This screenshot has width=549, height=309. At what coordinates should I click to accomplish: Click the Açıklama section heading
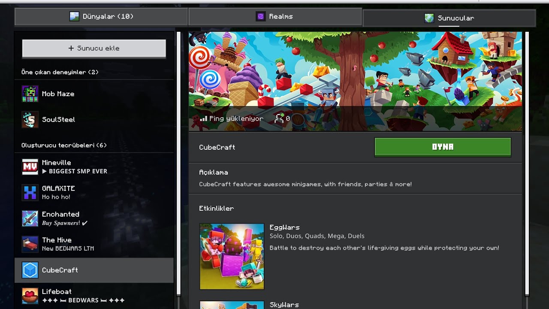pos(214,172)
